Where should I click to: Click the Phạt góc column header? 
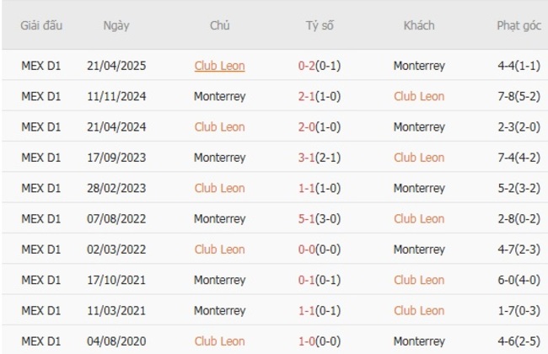[x=518, y=25]
